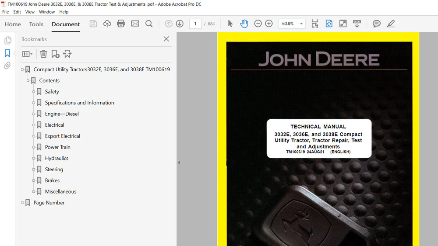Enter full screen mode icon
The image size is (438, 246).
pos(343,24)
